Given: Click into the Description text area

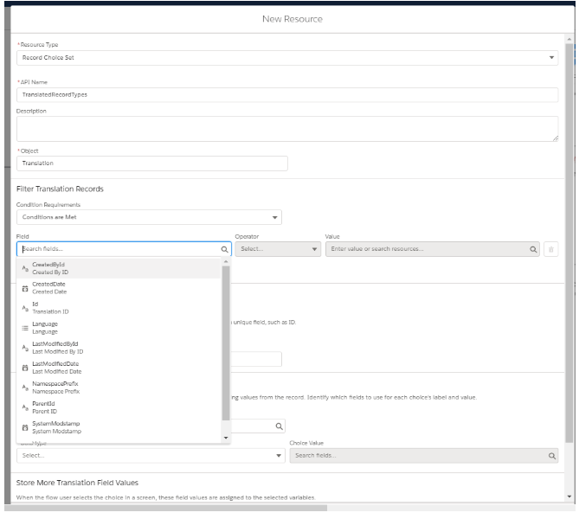Looking at the screenshot, I should (287, 128).
